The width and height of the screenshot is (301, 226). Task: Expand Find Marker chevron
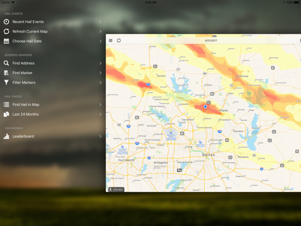pos(100,73)
